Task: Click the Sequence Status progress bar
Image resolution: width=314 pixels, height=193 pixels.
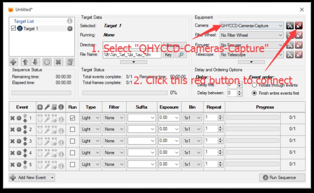Action: tap(42, 93)
